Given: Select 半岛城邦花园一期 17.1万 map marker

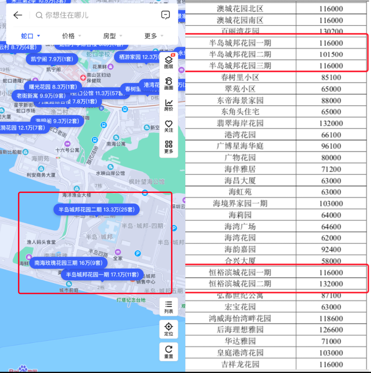Looking at the screenshot, I should [x=102, y=275].
